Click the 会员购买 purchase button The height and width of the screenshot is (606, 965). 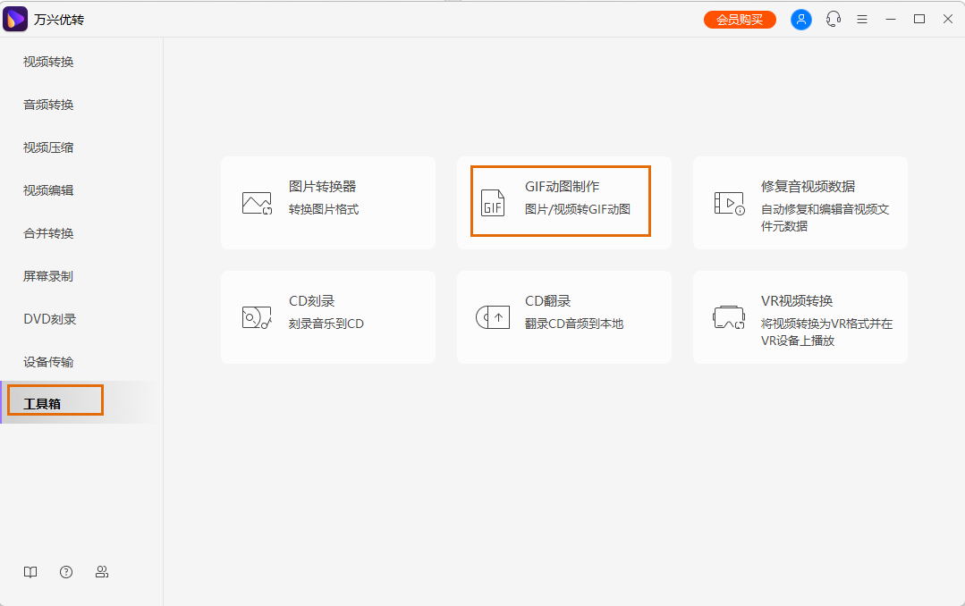[x=740, y=18]
